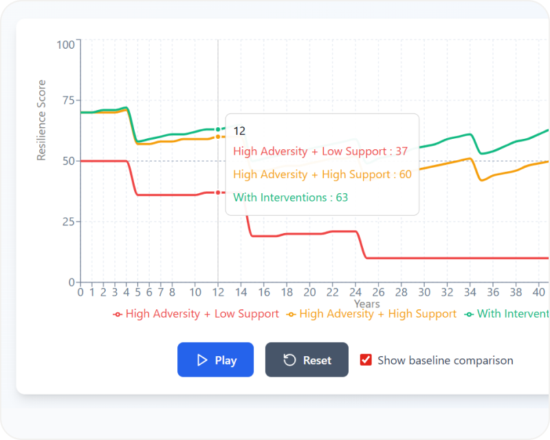Click the play triangle icon
Viewport: 550px width, 440px height.
click(202, 360)
